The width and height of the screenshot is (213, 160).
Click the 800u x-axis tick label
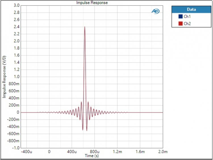pos(95,151)
